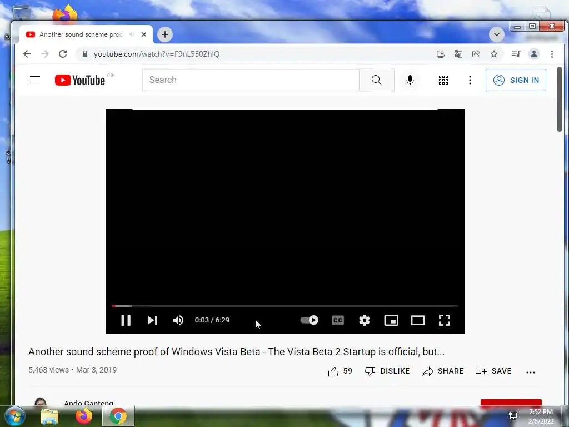Install app icon in address bar
This screenshot has width=569, height=427.
[x=441, y=54]
